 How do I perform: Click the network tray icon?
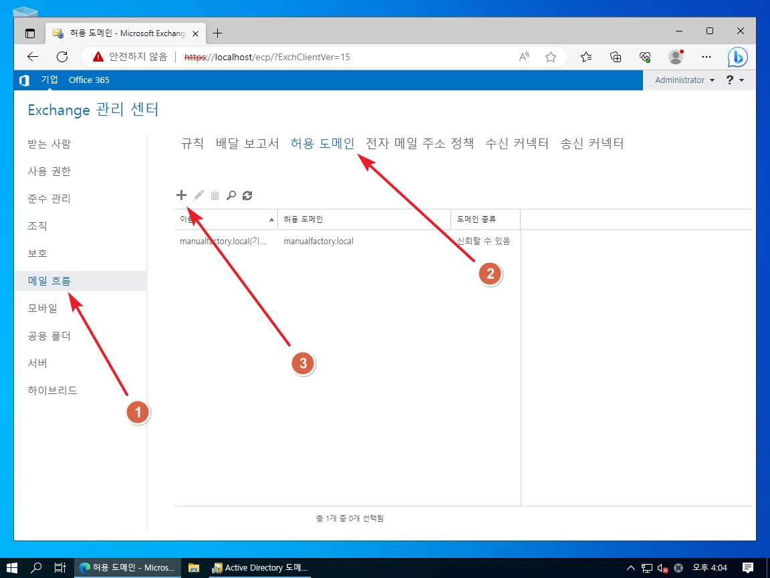click(647, 568)
